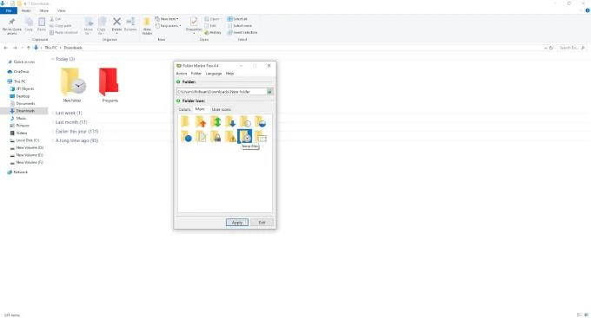
Task: Click Select none in the ribbon
Action: (240, 25)
